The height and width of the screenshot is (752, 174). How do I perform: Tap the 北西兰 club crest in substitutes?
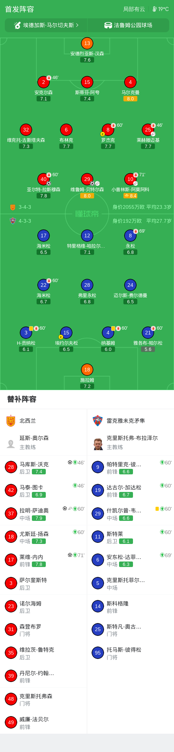pos(11,421)
